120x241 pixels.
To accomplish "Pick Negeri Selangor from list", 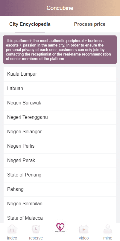I will 60,132.
